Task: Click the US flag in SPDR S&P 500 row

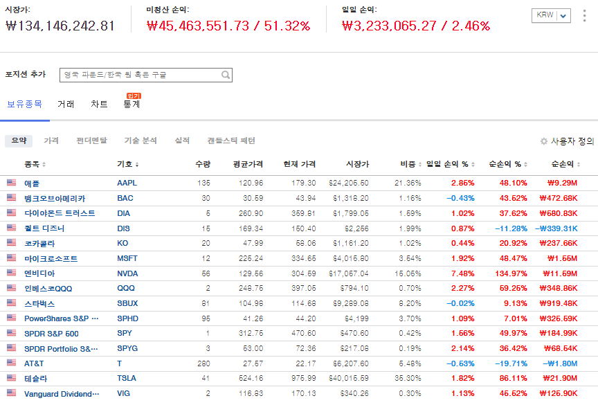Action: (x=12, y=332)
